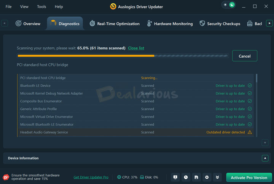
Task: Click the sun light-mode icon
Action: click(225, 5)
